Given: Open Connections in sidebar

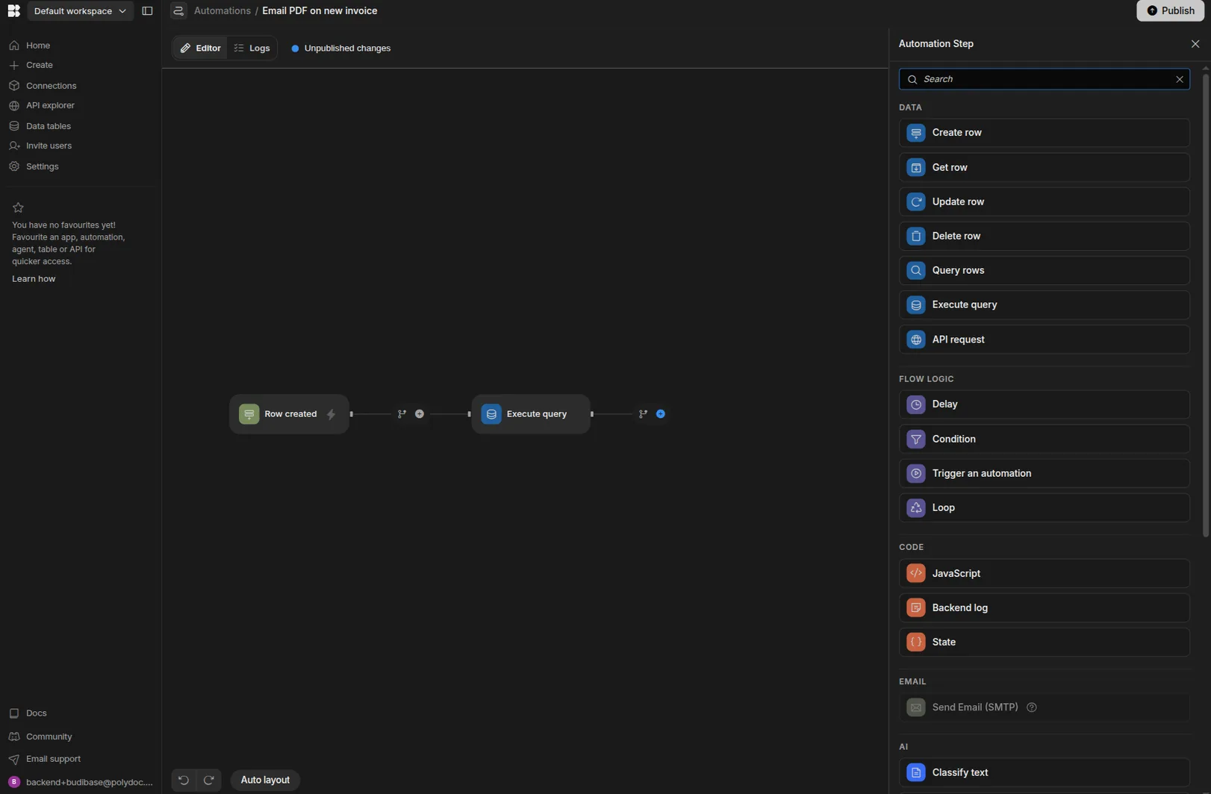Looking at the screenshot, I should [51, 86].
